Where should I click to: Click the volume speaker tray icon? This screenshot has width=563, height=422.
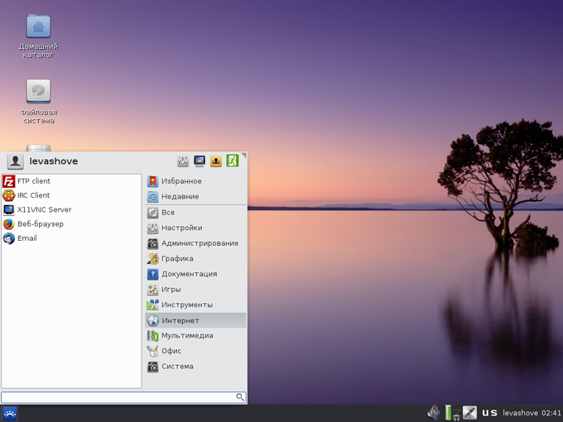pyautogui.click(x=433, y=413)
